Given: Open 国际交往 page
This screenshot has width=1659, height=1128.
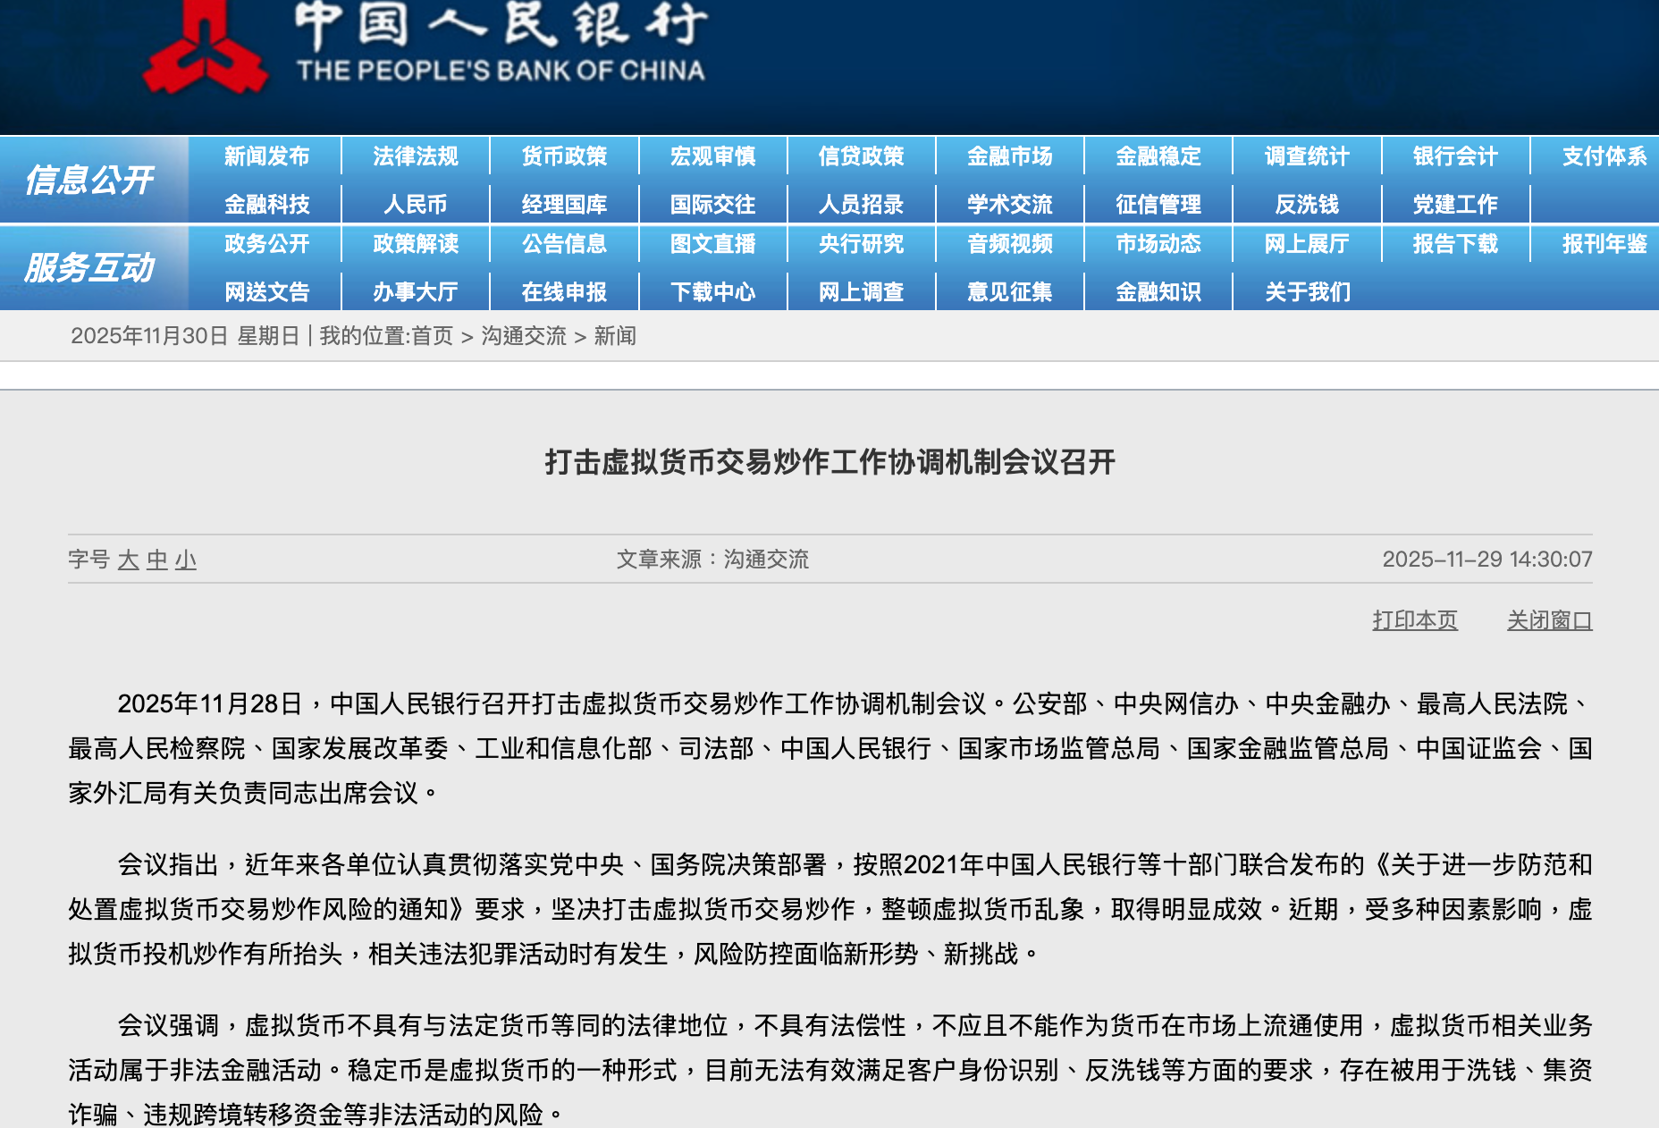Looking at the screenshot, I should pyautogui.click(x=712, y=204).
